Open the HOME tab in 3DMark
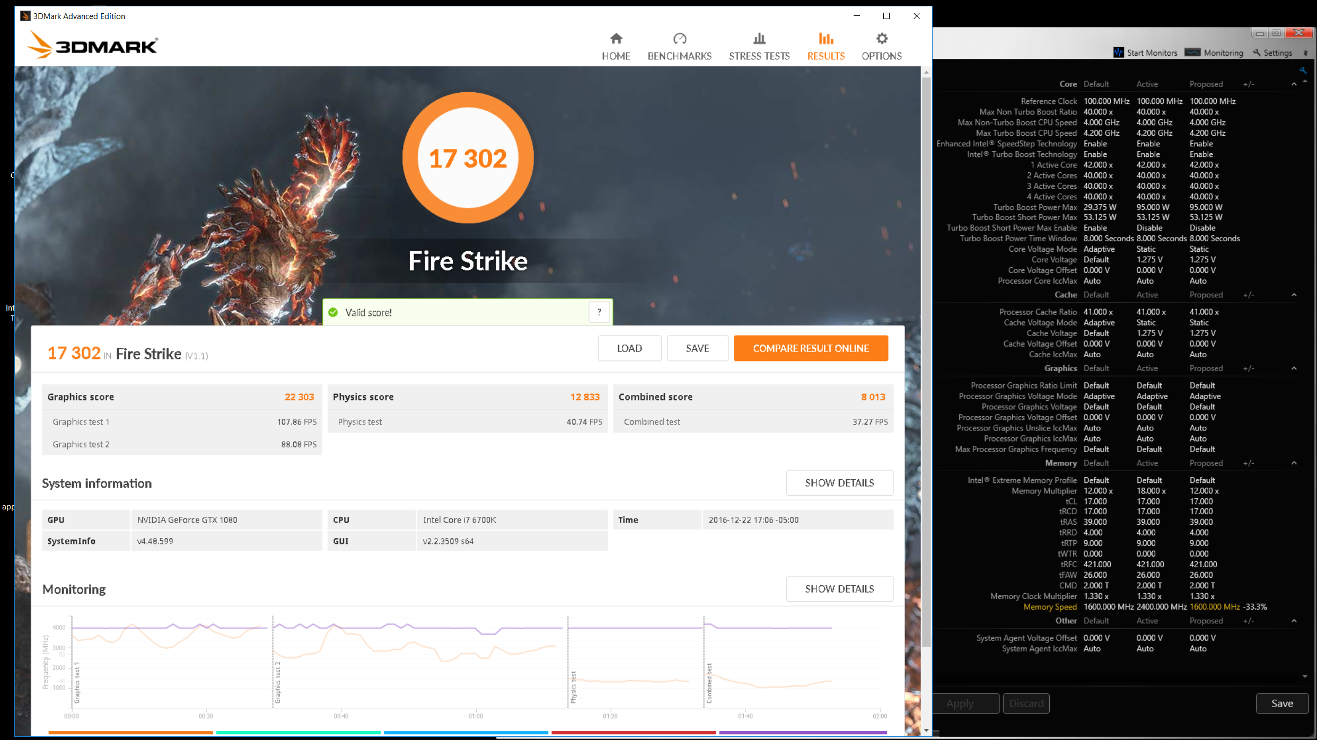This screenshot has width=1317, height=740. coord(616,47)
